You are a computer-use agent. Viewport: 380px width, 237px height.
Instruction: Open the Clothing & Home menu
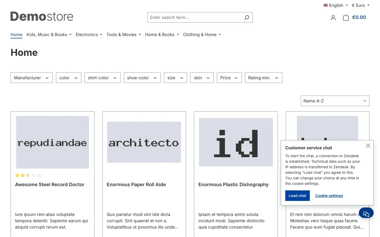click(202, 35)
